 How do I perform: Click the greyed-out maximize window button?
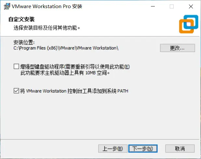[x=172, y=6]
